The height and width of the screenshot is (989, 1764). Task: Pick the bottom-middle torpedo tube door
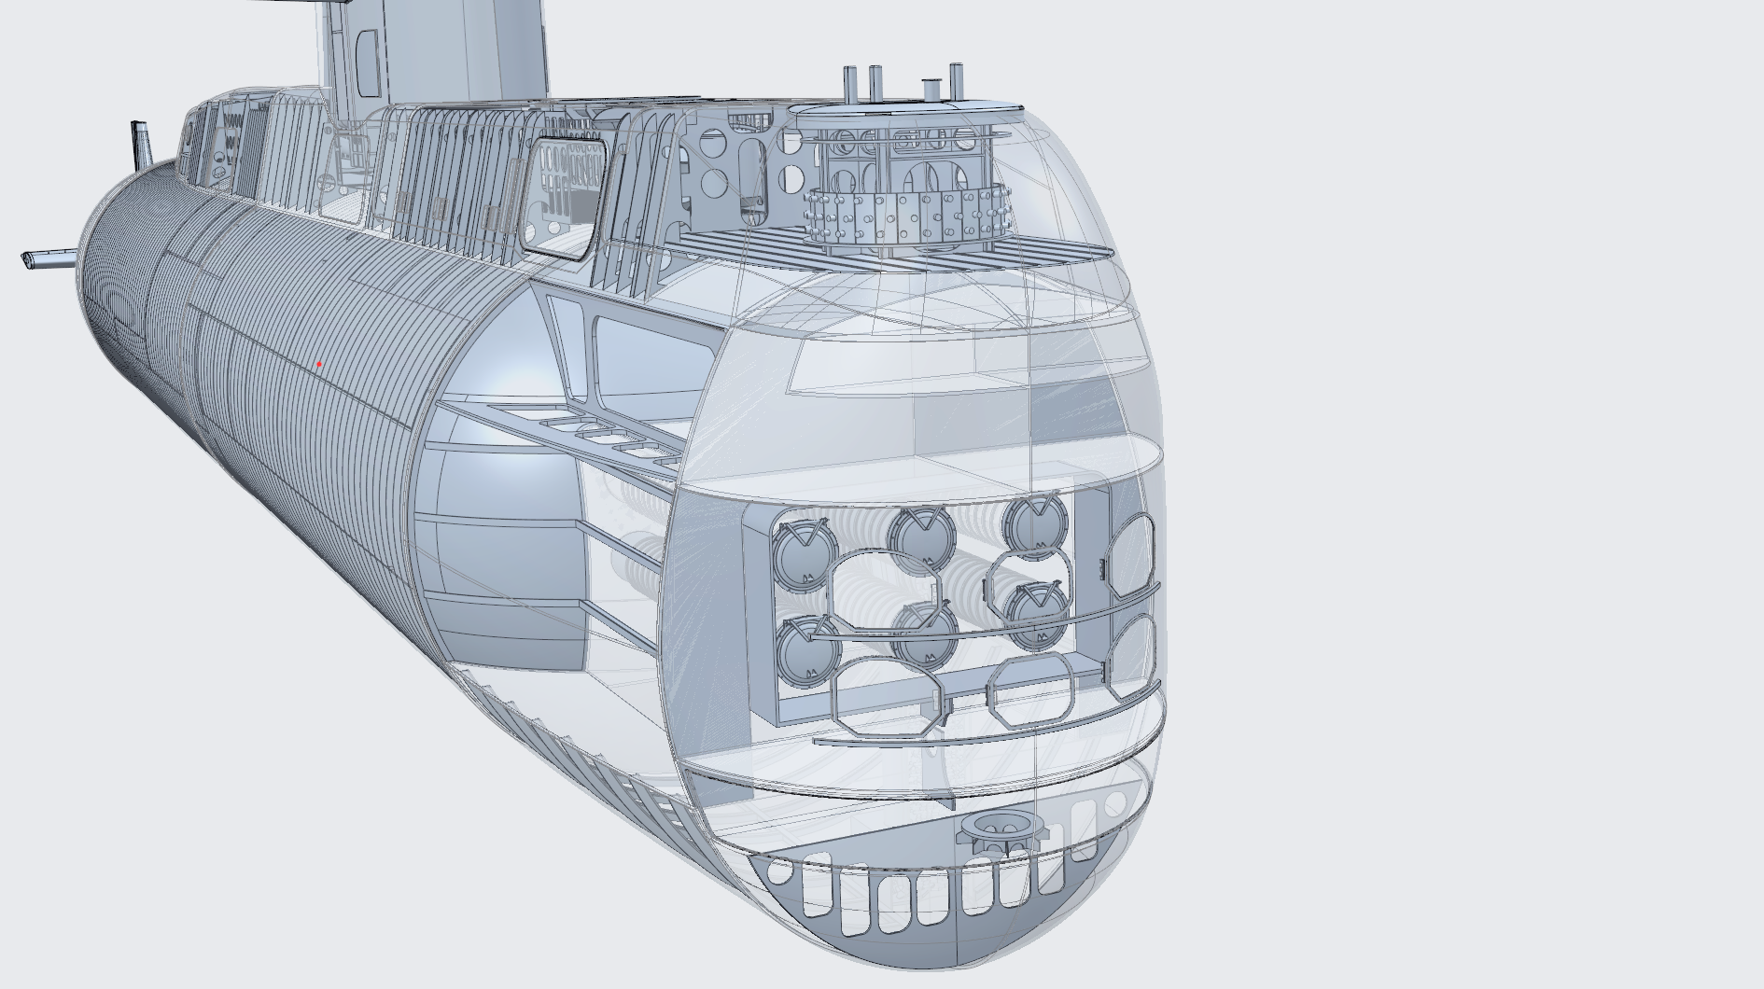[x=927, y=635]
